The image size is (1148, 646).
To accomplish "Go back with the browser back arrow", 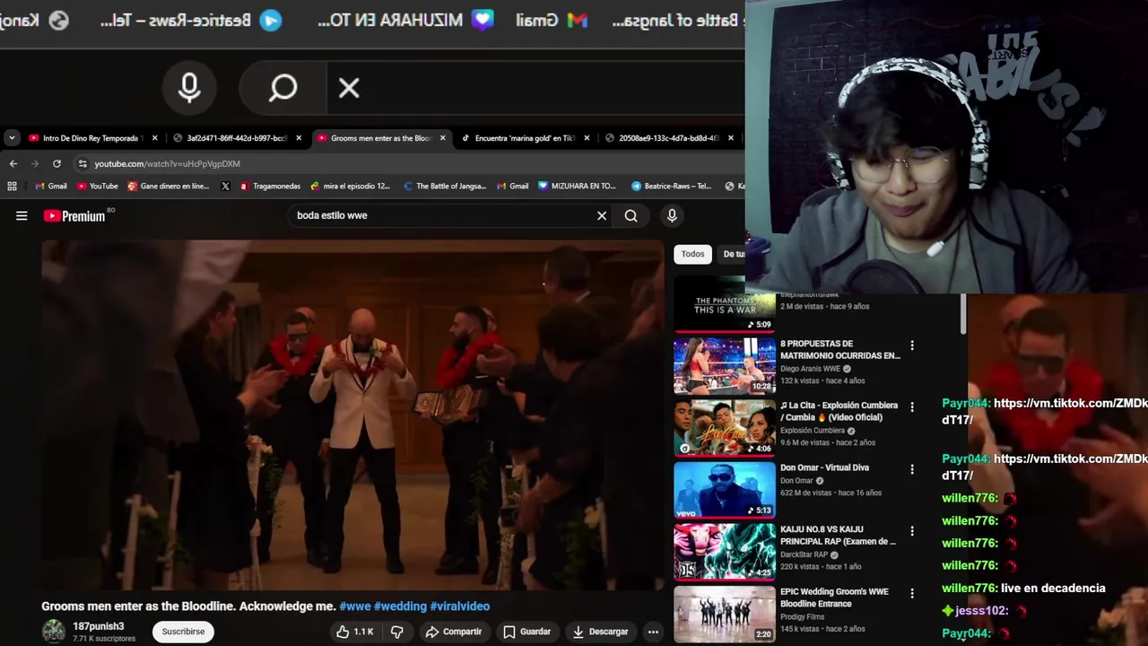I will pos(13,163).
